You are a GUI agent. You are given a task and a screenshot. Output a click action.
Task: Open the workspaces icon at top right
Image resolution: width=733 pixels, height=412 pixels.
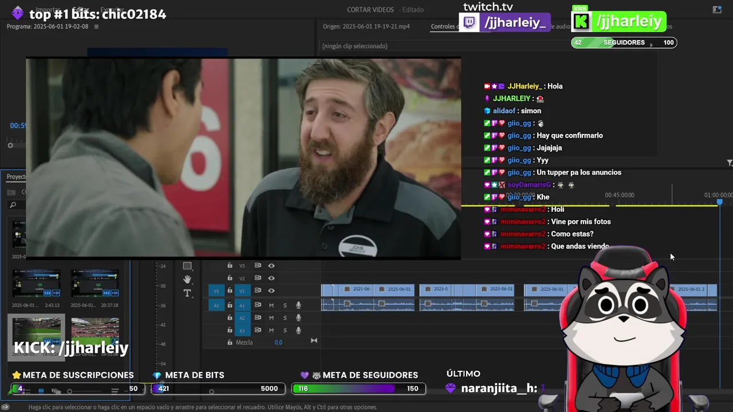tap(717, 10)
